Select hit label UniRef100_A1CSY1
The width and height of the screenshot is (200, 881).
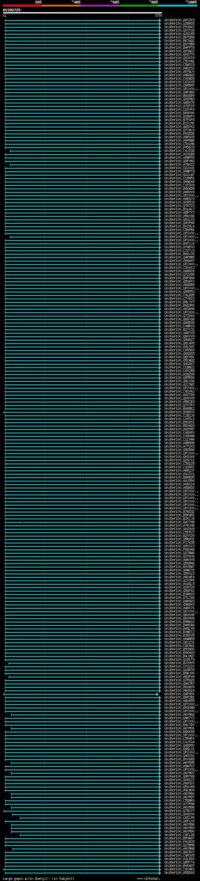point(179,474)
